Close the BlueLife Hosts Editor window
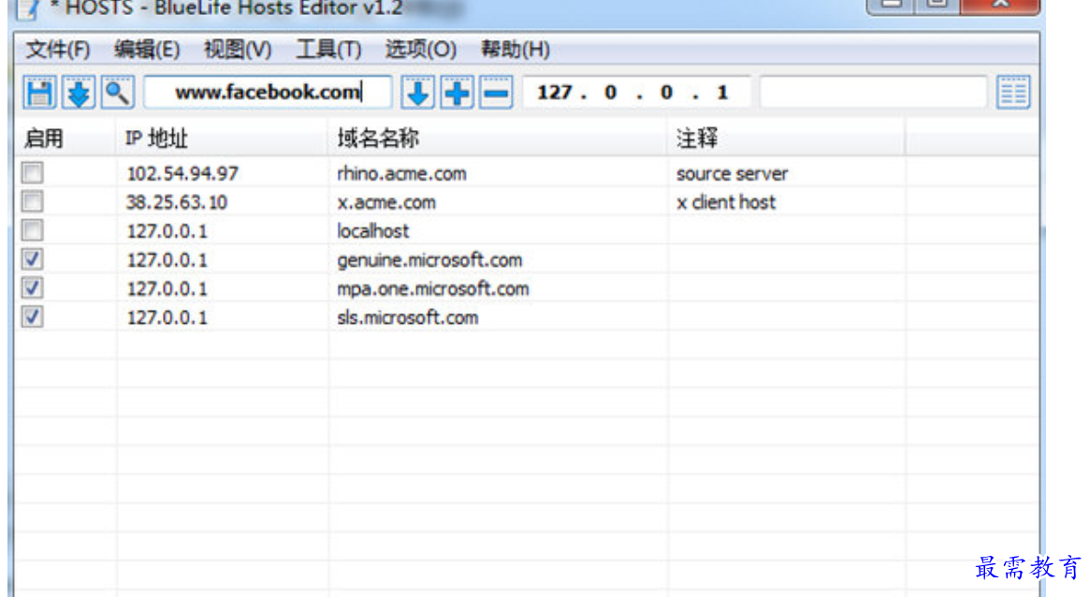This screenshot has height=597, width=1089. pyautogui.click(x=1000, y=6)
